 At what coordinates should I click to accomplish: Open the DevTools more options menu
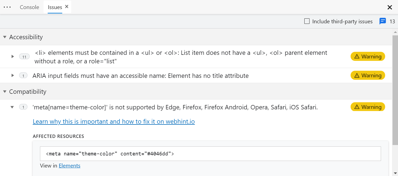tap(7, 7)
